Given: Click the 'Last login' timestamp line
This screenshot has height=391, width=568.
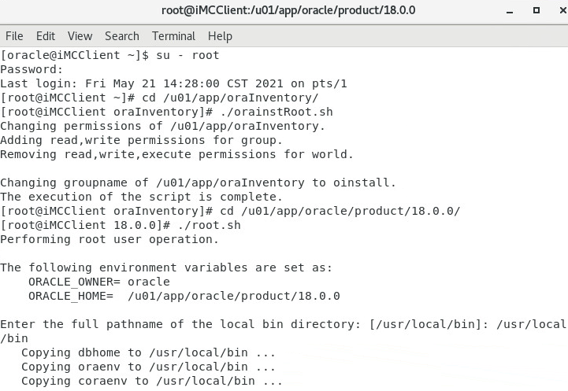Looking at the screenshot, I should point(173,83).
